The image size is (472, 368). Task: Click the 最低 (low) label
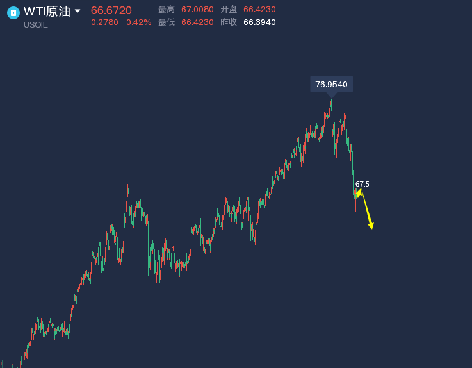167,22
